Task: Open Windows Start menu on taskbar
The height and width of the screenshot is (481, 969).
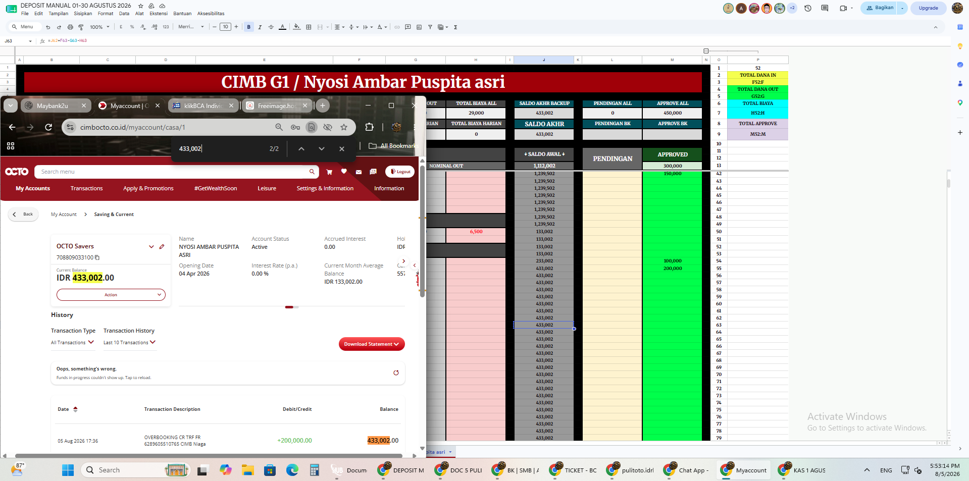Action: 68,470
